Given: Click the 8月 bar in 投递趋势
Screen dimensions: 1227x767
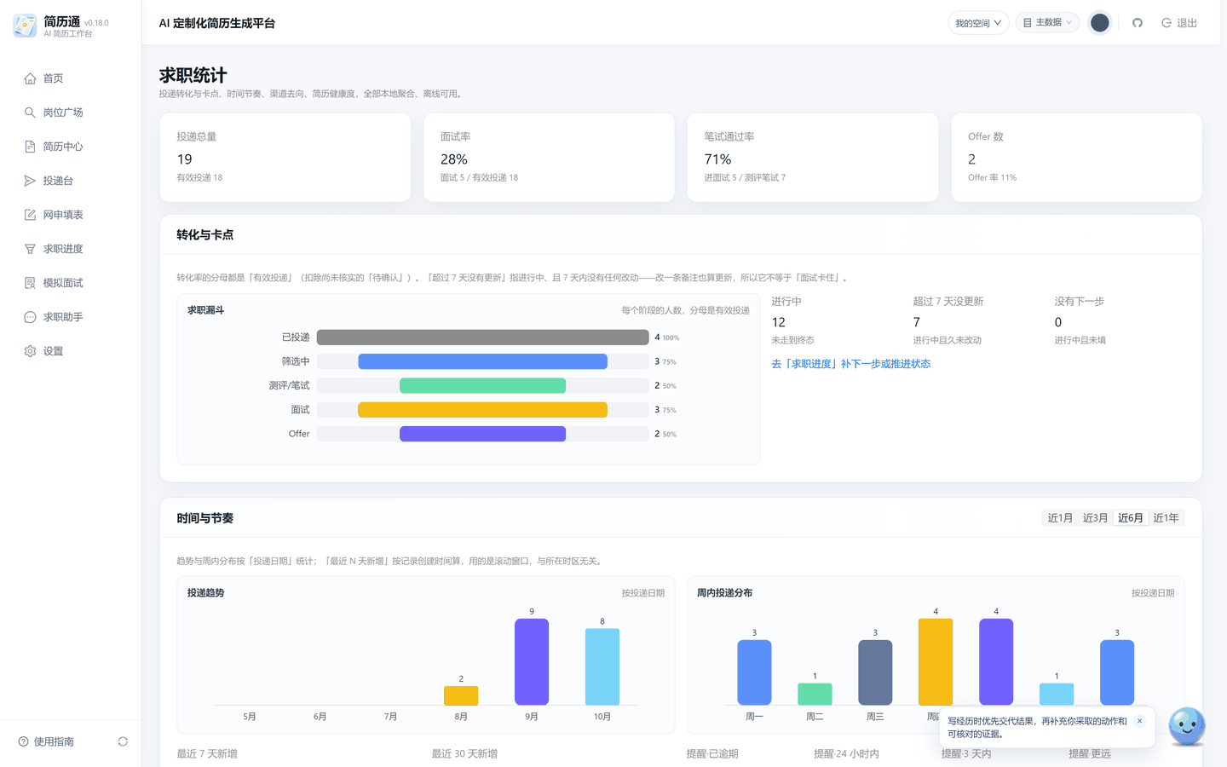Looking at the screenshot, I should coord(461,695).
